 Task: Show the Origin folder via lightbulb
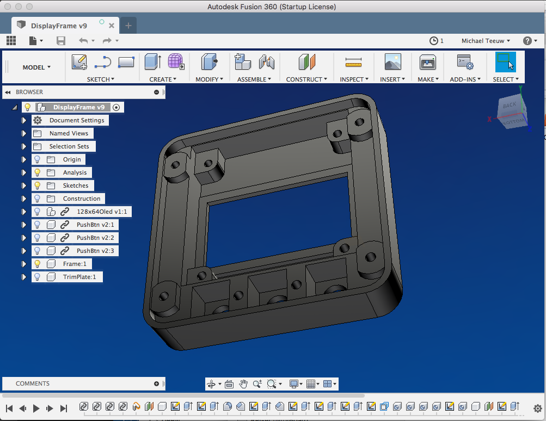click(38, 159)
